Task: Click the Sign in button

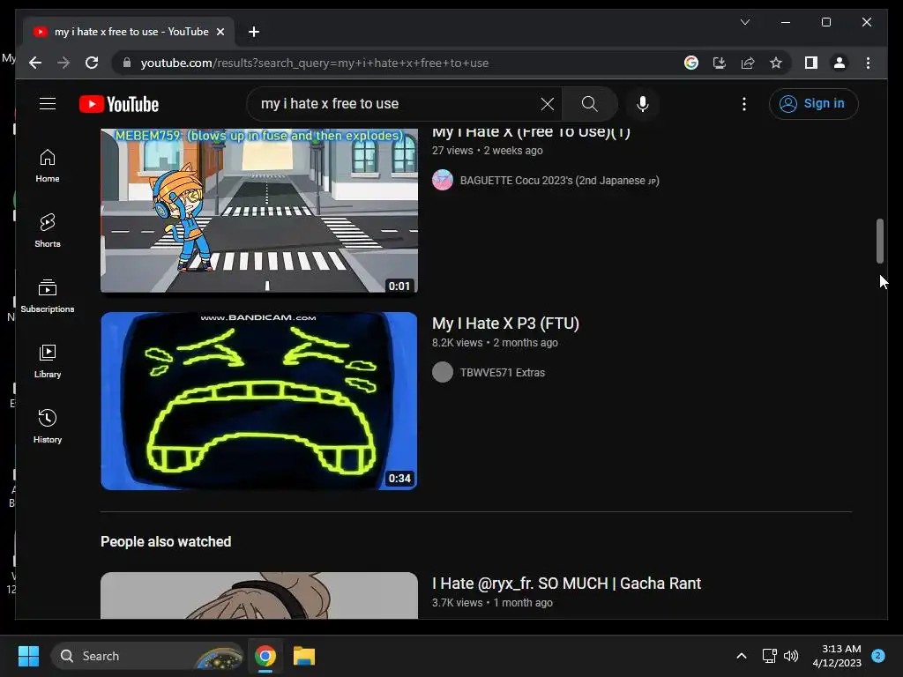Action: 813,104
